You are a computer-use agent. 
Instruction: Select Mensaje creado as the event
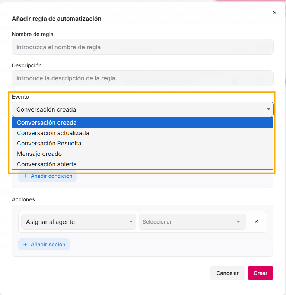[143, 154]
